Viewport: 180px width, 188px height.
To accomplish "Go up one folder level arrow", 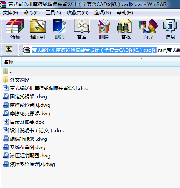I will coord(9,49).
